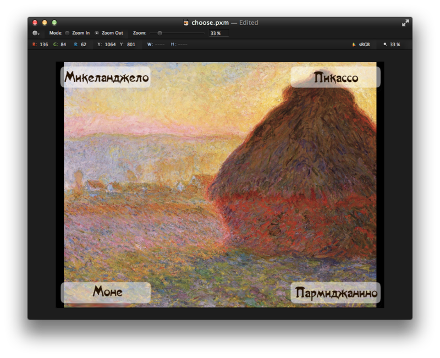Screen dimensions: 440x358
Task: Maximize the window with green button
Action: point(54,23)
